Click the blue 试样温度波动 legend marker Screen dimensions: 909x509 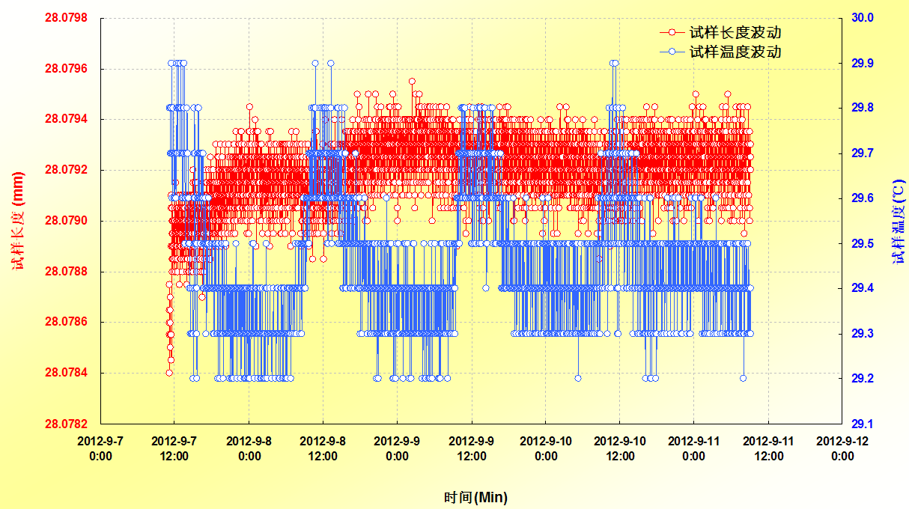click(672, 52)
